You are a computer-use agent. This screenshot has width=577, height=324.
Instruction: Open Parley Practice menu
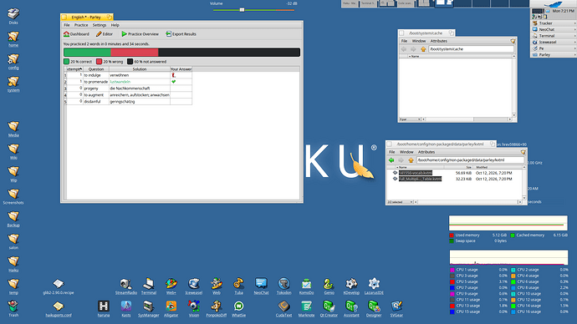(81, 25)
